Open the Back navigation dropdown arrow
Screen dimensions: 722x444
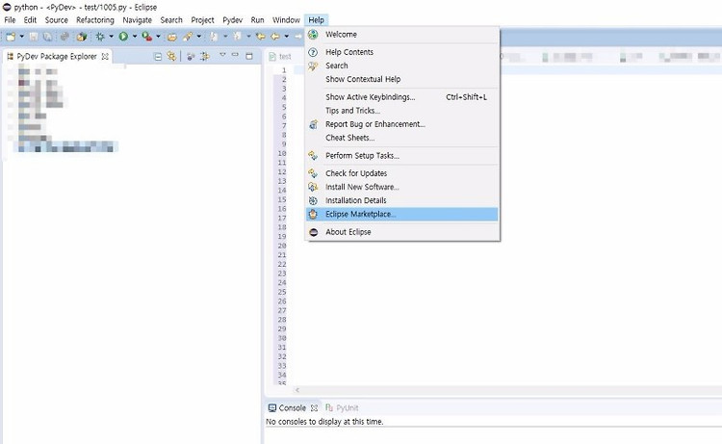[287, 37]
